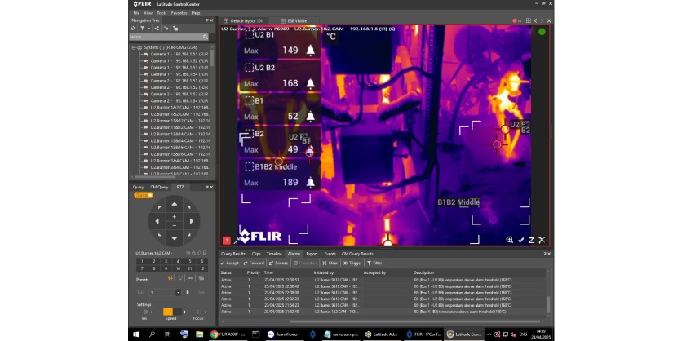Go to next layout arrow
Image resolution: width=682 pixels, height=341 pixels.
click(x=542, y=21)
